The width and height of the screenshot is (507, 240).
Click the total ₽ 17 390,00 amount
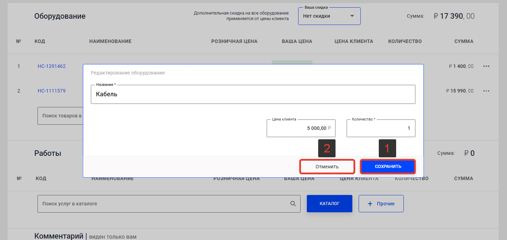pos(454,16)
